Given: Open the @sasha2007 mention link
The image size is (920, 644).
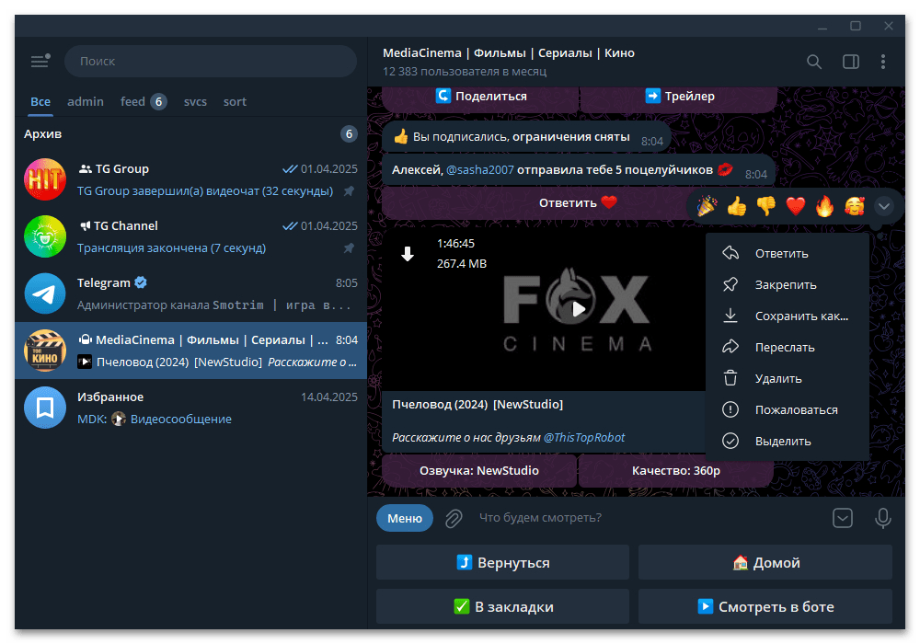Looking at the screenshot, I should (x=480, y=170).
